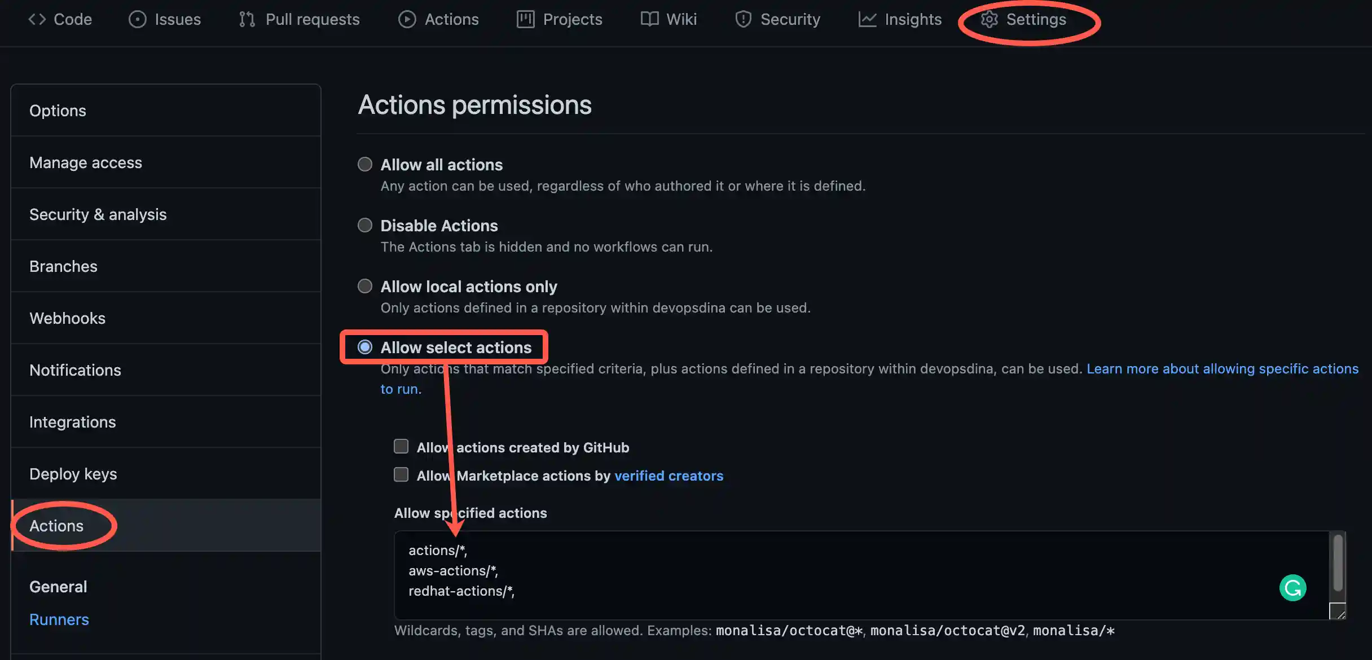
Task: Switch to Security & analysis settings
Action: click(98, 214)
